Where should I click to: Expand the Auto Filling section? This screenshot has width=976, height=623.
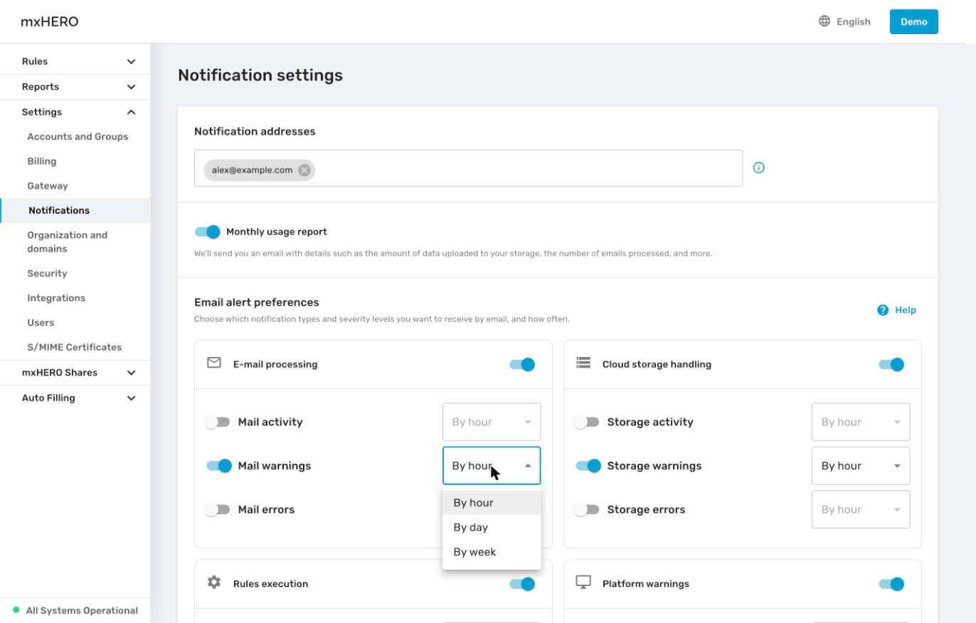[x=75, y=398]
